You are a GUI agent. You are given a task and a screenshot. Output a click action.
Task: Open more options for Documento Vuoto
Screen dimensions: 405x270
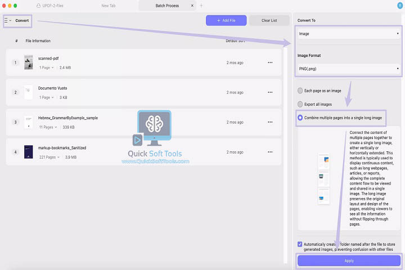270,92
